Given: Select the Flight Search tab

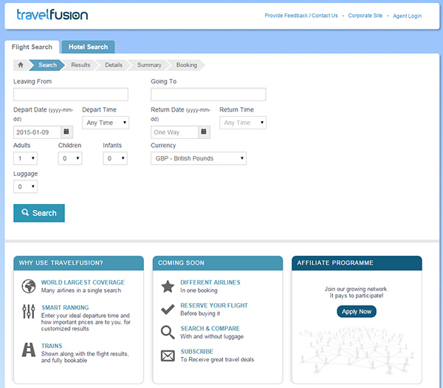Looking at the screenshot, I should [32, 47].
